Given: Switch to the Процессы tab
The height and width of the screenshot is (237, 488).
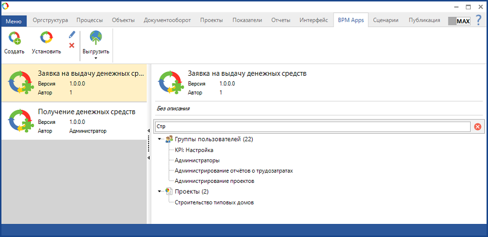Looking at the screenshot, I should coord(89,21).
